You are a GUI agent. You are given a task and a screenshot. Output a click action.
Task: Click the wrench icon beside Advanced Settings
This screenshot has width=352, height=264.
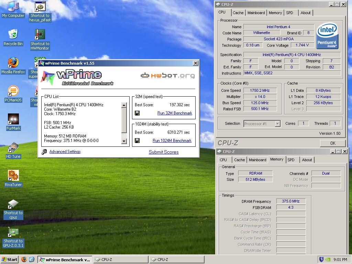pos(44,152)
